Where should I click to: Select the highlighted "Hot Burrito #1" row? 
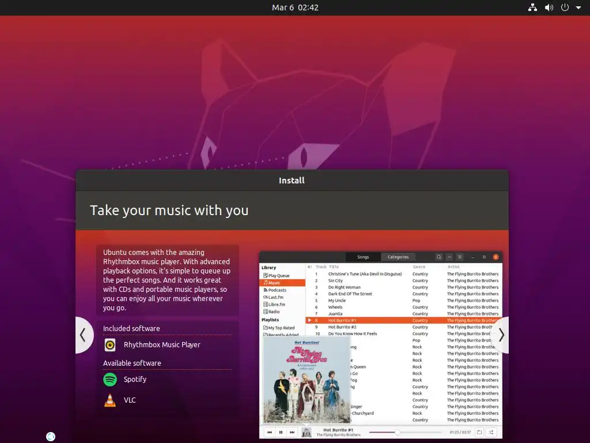click(404, 321)
